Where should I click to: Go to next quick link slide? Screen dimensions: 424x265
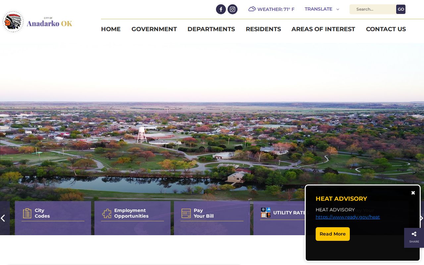pos(421,218)
